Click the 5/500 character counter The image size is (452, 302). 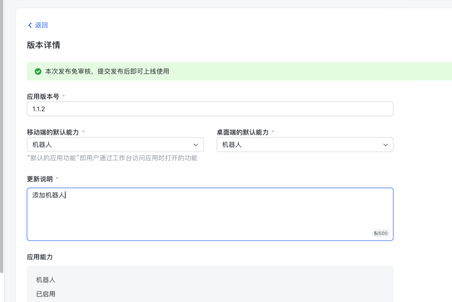380,233
